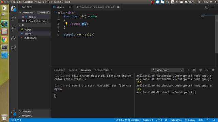The image size is (218, 122).
Task: Open the Help menu
Action: (68, 2)
